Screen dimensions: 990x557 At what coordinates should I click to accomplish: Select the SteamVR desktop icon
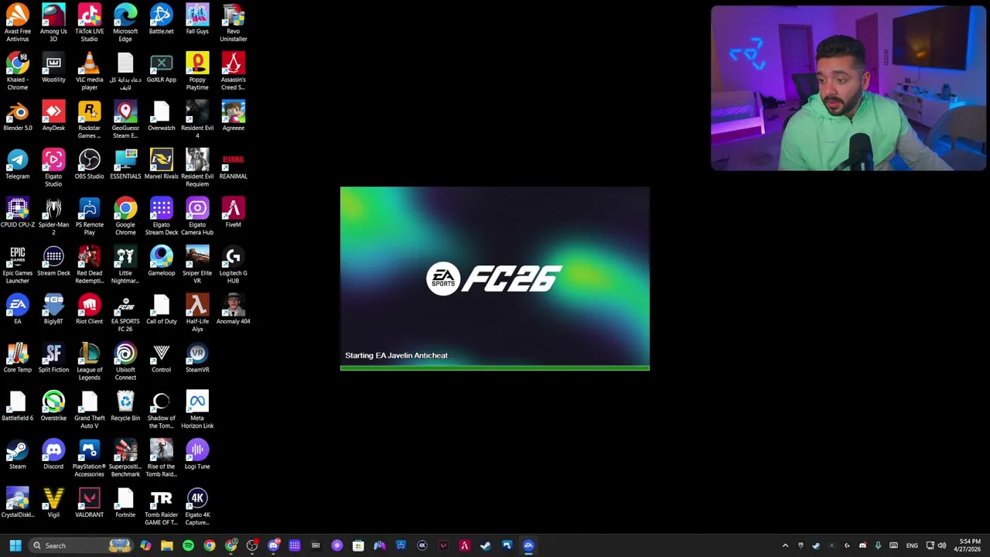coord(197,358)
